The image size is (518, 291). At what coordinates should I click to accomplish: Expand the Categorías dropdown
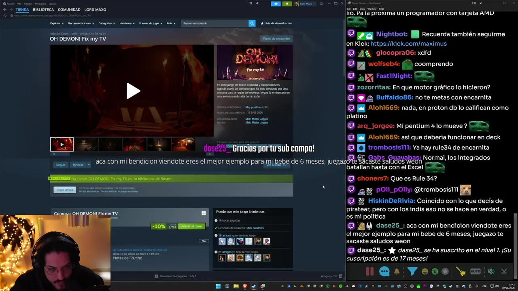[x=106, y=23]
